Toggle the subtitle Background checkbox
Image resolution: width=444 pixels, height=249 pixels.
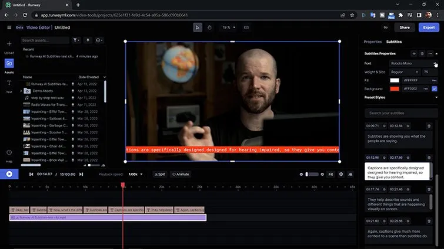tap(435, 88)
